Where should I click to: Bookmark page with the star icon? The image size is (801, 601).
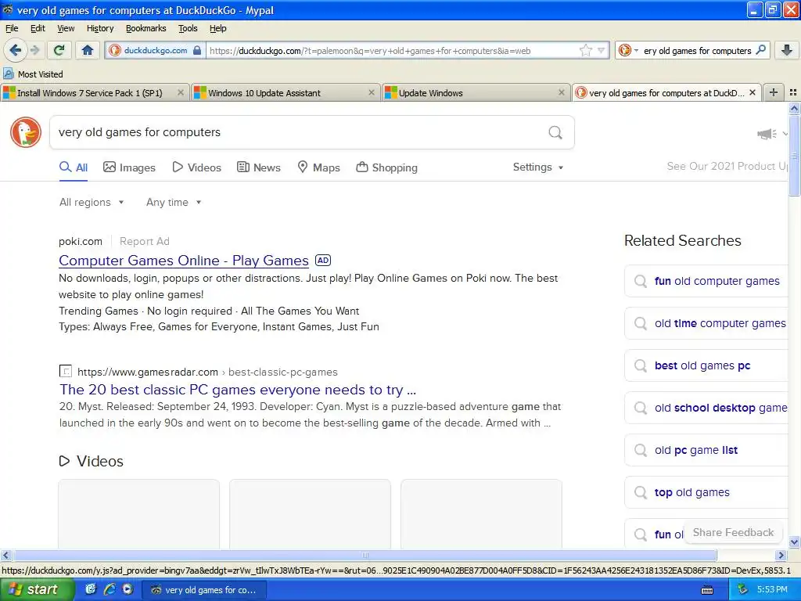pos(585,50)
